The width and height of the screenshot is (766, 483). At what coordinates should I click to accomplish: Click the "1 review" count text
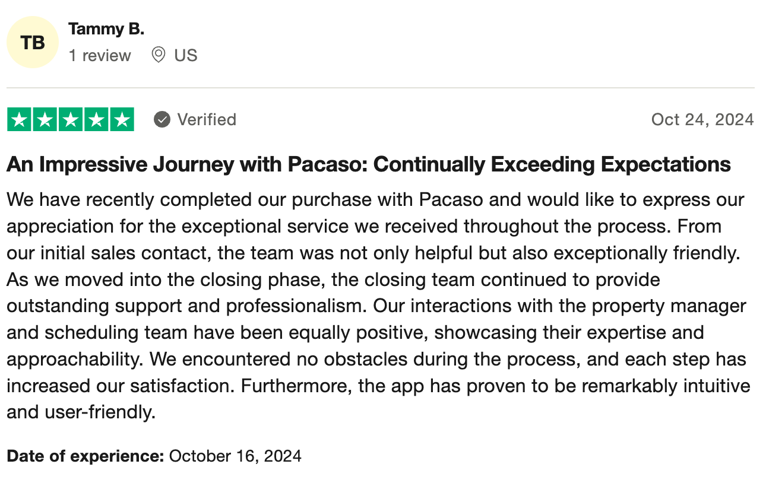pos(100,56)
